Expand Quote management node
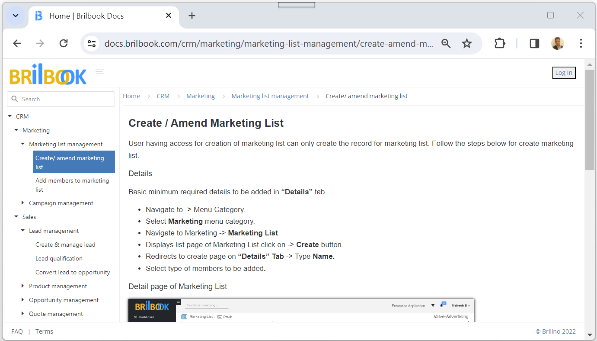This screenshot has height=341, width=597. point(23,314)
